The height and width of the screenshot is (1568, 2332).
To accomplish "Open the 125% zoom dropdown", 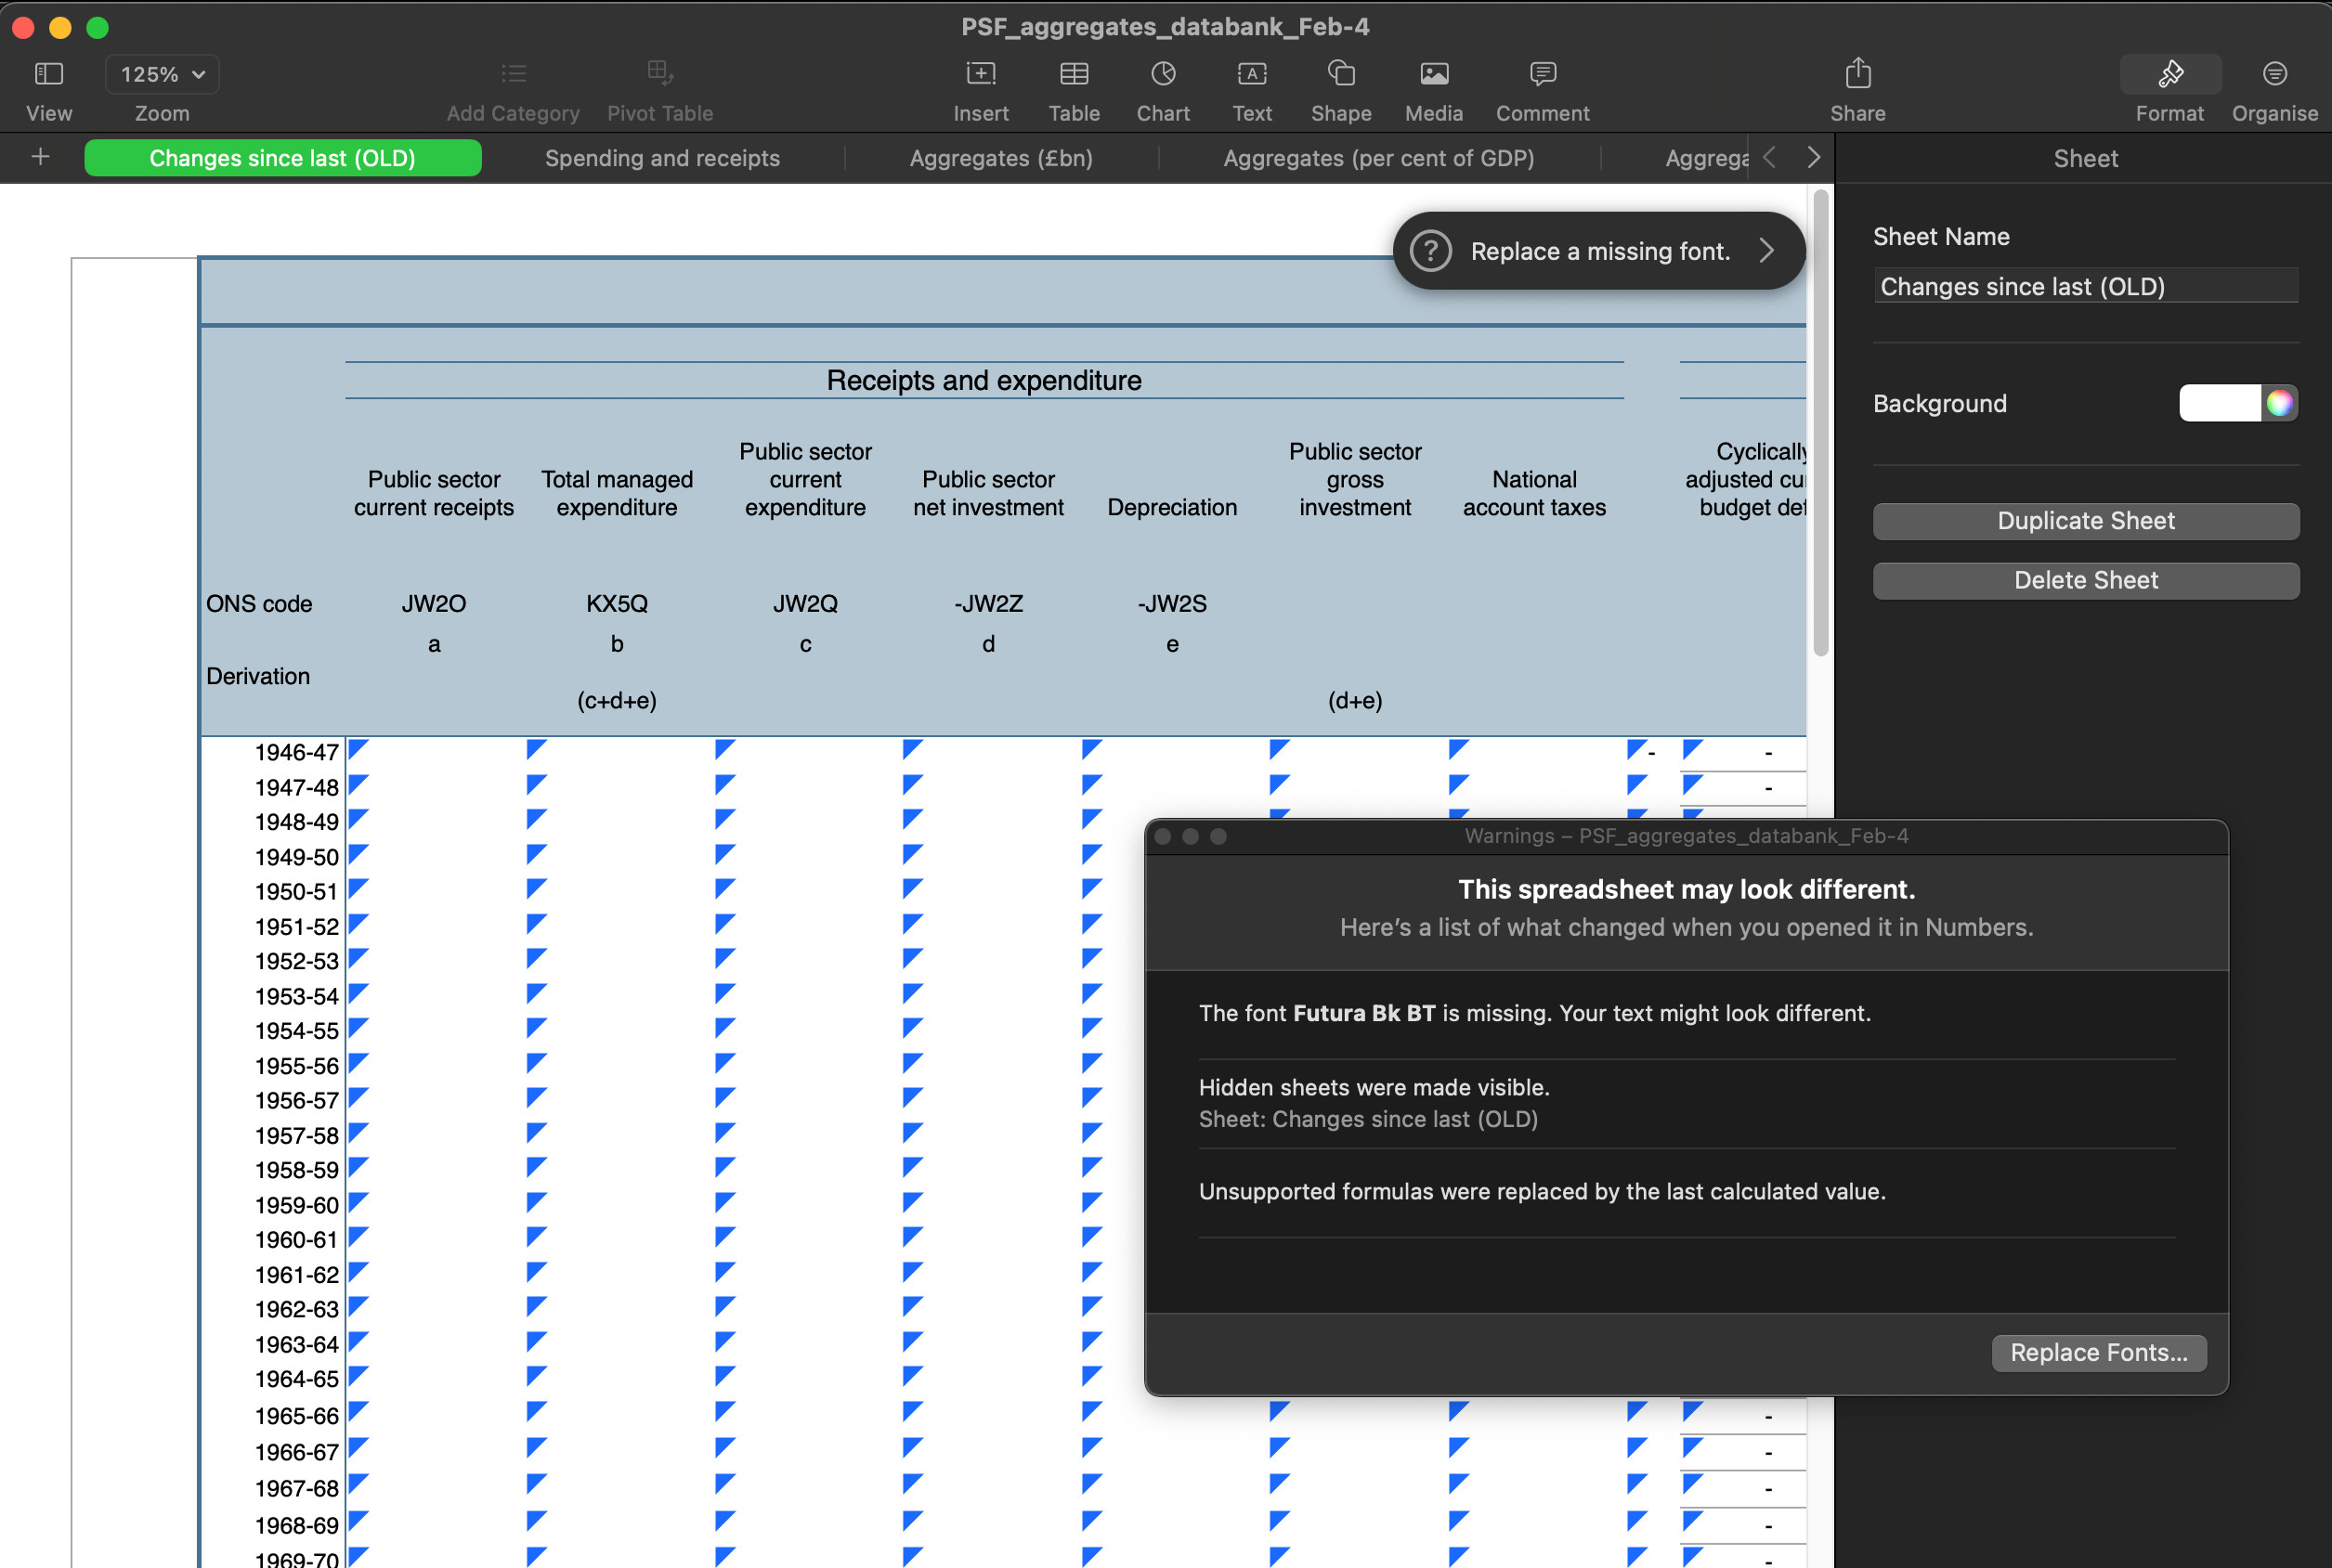I will point(163,74).
